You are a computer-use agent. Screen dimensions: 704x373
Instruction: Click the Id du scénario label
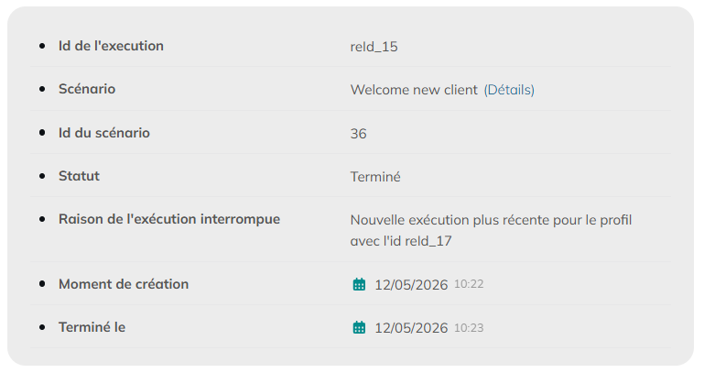[104, 133]
